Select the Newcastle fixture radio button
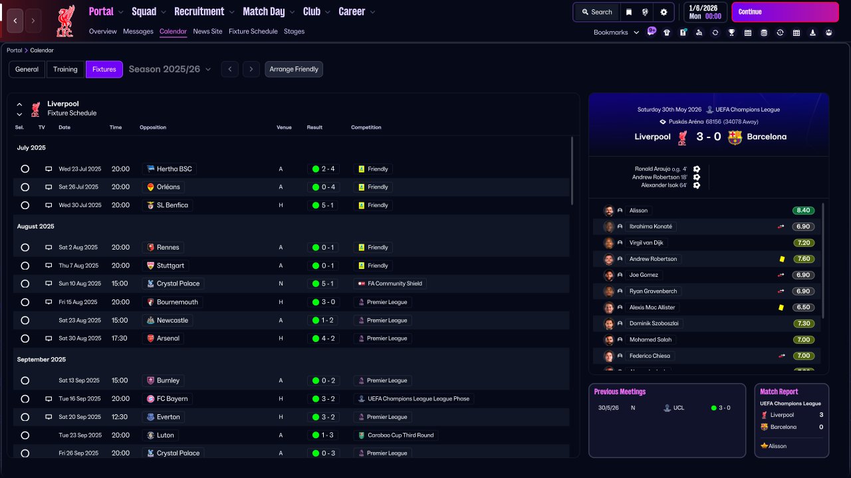The height and width of the screenshot is (478, 851). [x=25, y=320]
